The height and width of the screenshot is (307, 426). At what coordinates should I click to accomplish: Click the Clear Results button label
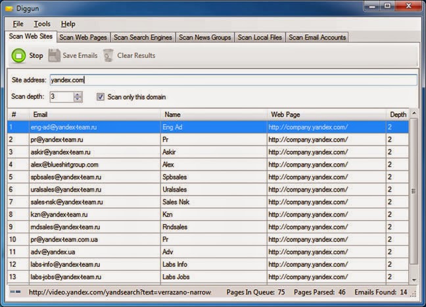click(136, 55)
